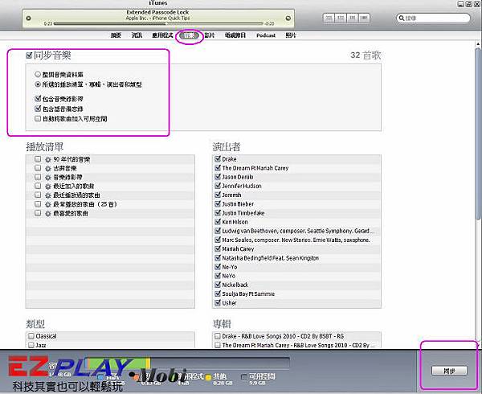Click the magnifier icon in search box
This screenshot has height=394, width=482.
click(402, 18)
